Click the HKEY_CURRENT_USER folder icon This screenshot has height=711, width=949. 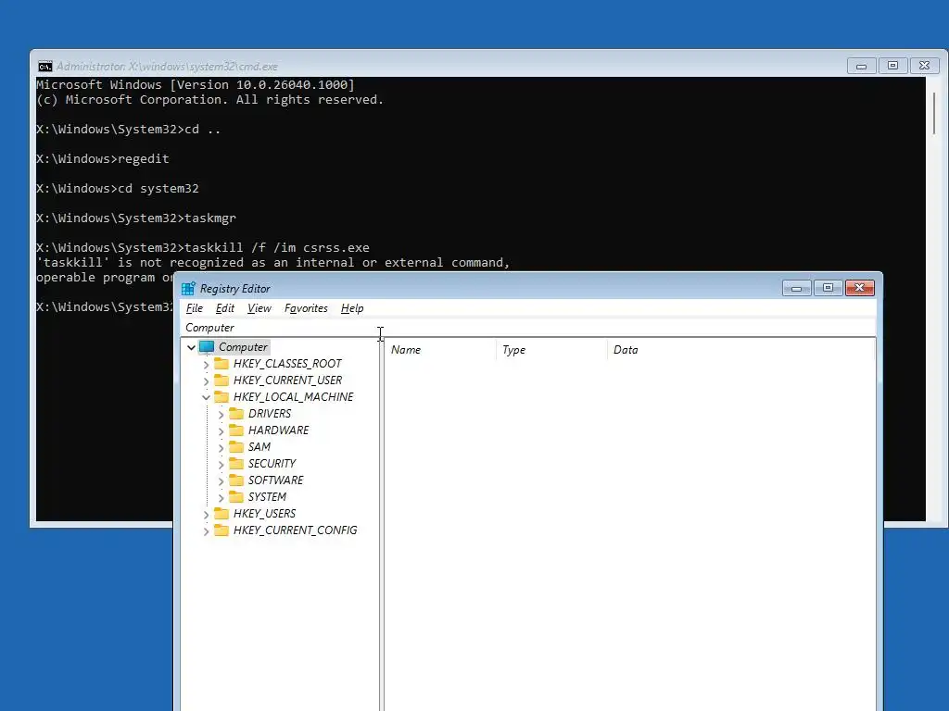tap(221, 380)
